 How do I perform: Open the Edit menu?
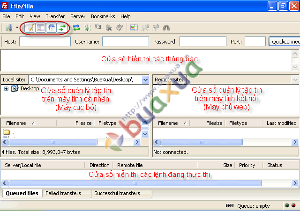20,16
